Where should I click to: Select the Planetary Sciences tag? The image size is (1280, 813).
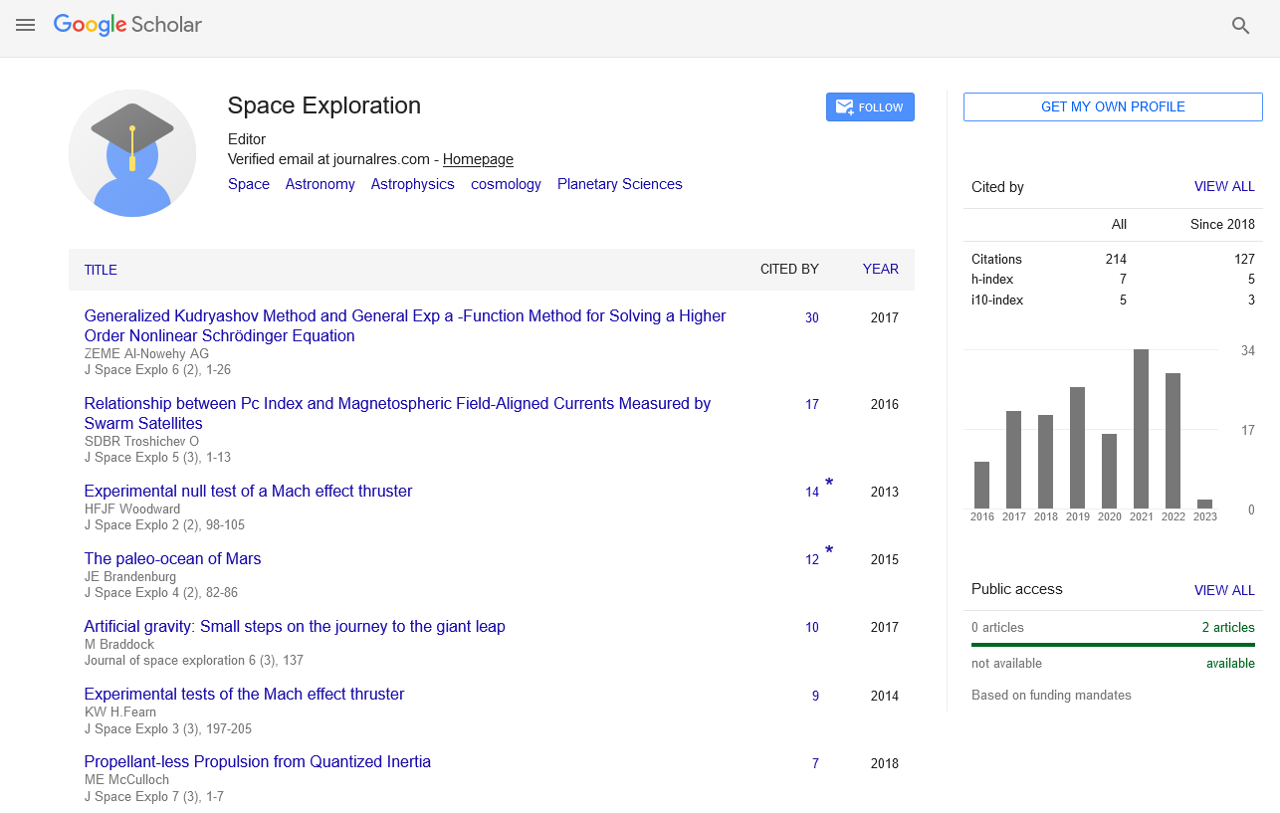click(619, 184)
